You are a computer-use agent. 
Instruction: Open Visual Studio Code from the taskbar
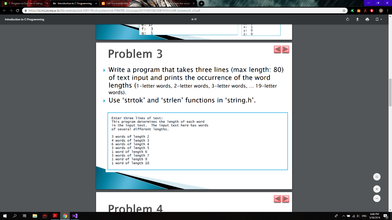74,216
